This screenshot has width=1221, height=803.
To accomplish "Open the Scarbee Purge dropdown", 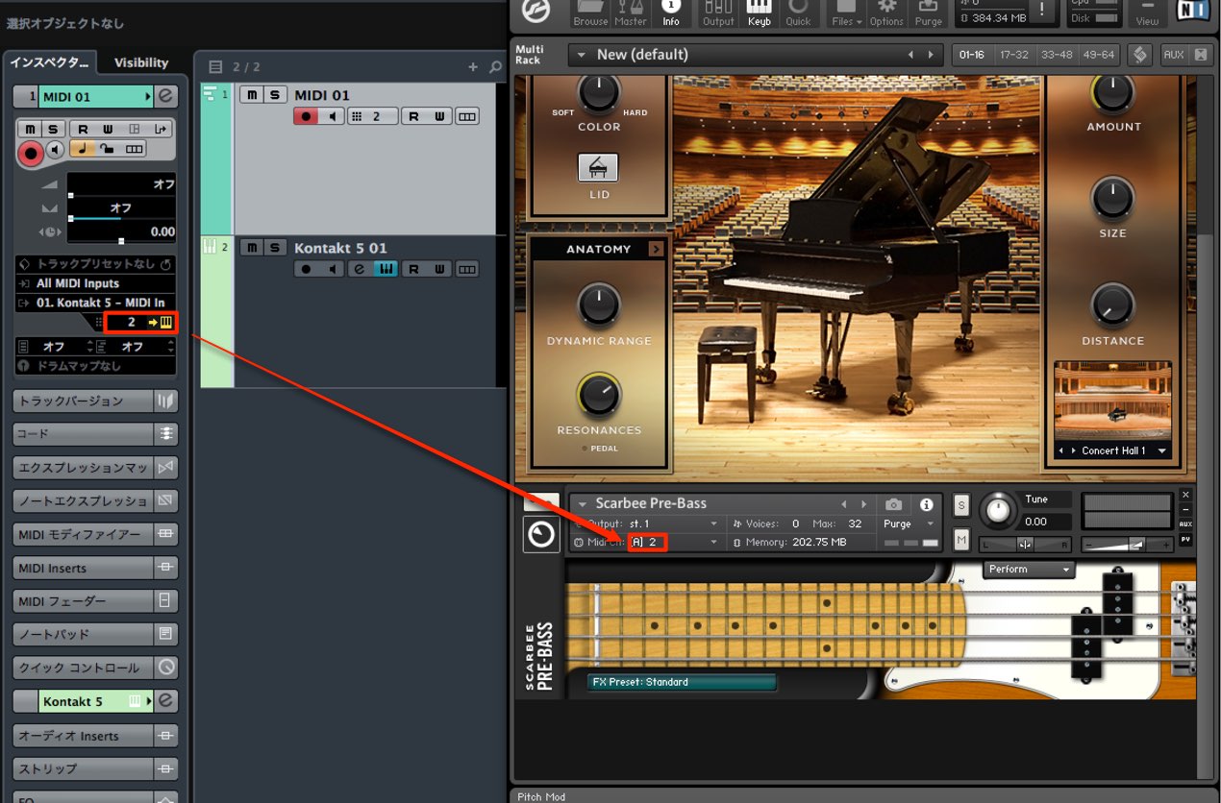I will pos(909,523).
